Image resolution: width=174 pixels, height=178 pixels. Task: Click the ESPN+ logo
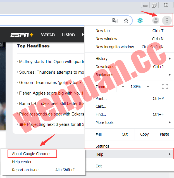point(22,35)
